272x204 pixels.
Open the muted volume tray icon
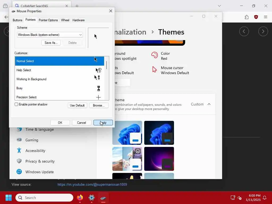tap(240, 198)
